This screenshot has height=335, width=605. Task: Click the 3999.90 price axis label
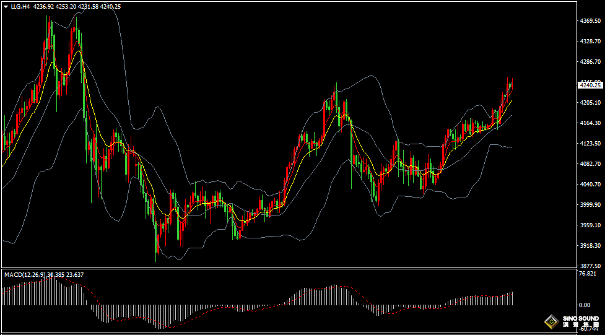[590, 205]
